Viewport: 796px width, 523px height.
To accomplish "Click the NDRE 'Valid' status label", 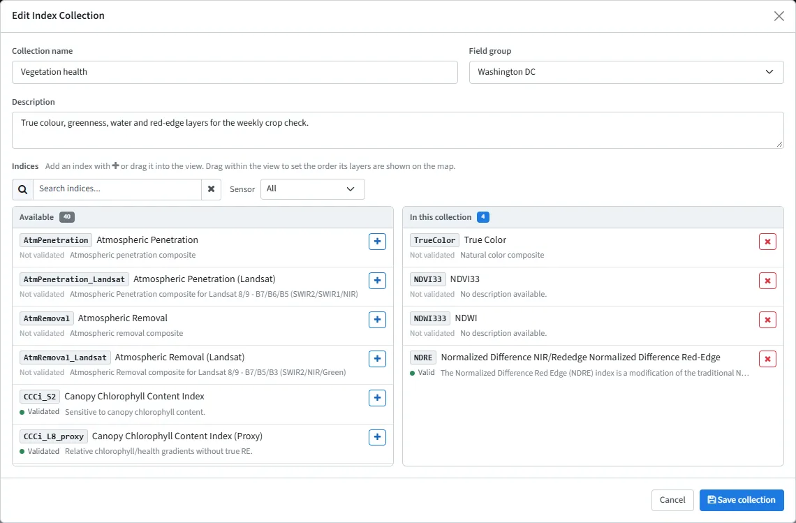I will (x=422, y=373).
